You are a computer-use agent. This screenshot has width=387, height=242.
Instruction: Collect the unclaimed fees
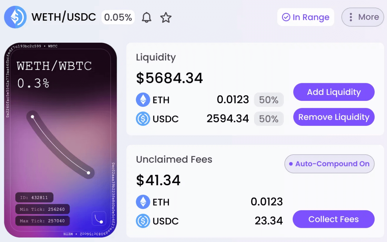pyautogui.click(x=333, y=219)
